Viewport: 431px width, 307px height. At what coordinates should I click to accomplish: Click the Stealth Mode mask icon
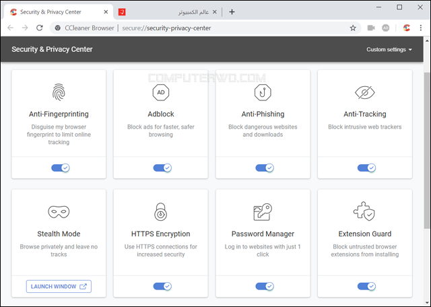point(59,212)
